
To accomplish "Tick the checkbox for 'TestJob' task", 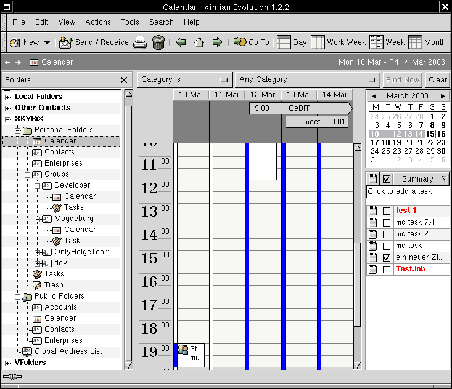I will 387,270.
